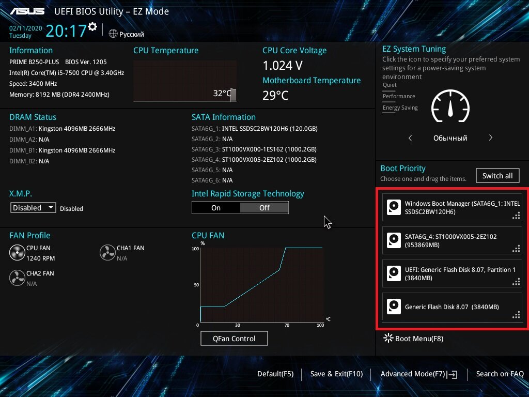Open QFan Control
Image resolution: width=529 pixels, height=397 pixels.
click(x=234, y=338)
